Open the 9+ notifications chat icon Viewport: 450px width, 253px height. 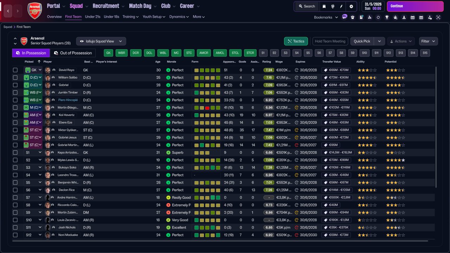pyautogui.click(x=345, y=17)
